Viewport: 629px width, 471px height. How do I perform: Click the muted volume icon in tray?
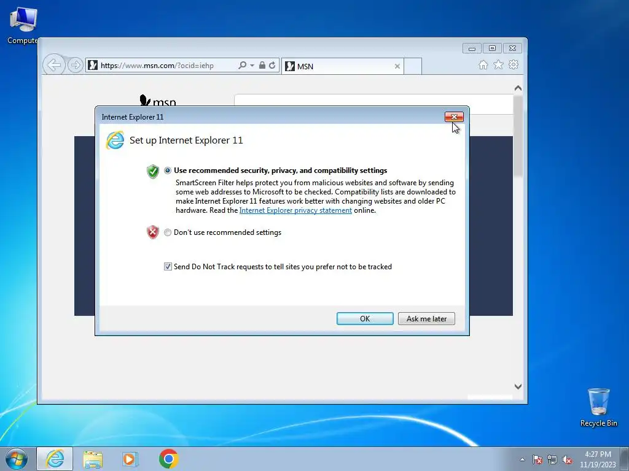tap(567, 459)
